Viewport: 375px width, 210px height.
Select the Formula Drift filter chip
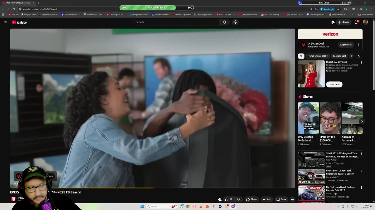(340, 56)
